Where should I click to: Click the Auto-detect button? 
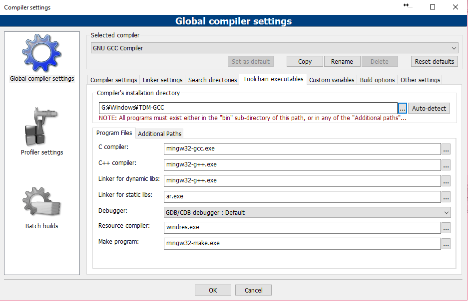[429, 108]
